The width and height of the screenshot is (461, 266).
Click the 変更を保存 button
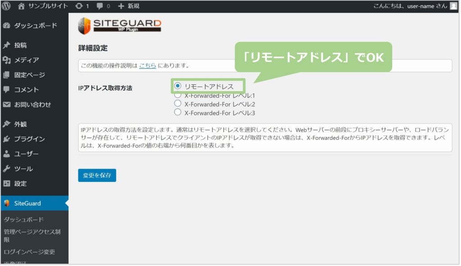(x=97, y=175)
